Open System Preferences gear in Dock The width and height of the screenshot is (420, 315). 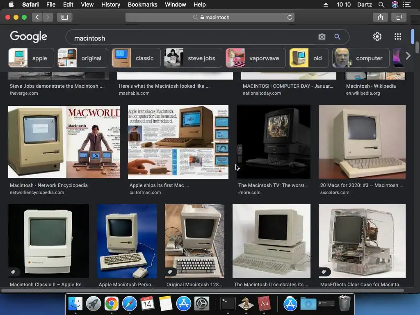tap(201, 304)
